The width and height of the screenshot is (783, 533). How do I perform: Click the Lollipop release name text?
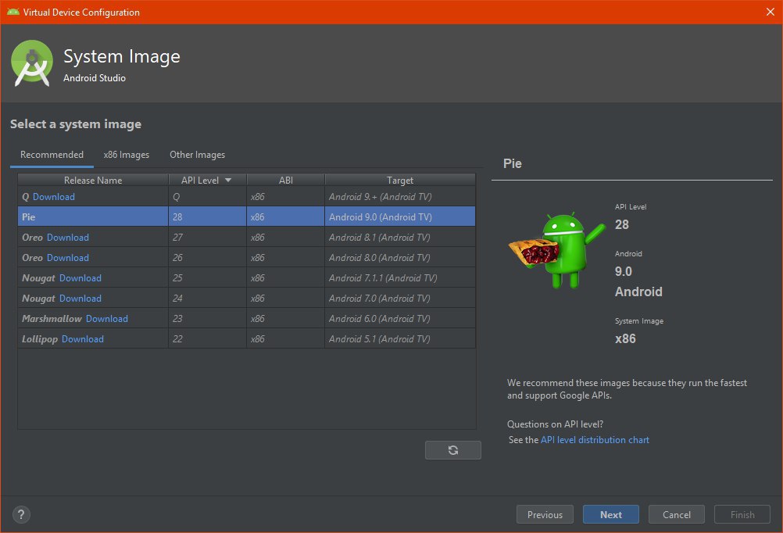40,339
